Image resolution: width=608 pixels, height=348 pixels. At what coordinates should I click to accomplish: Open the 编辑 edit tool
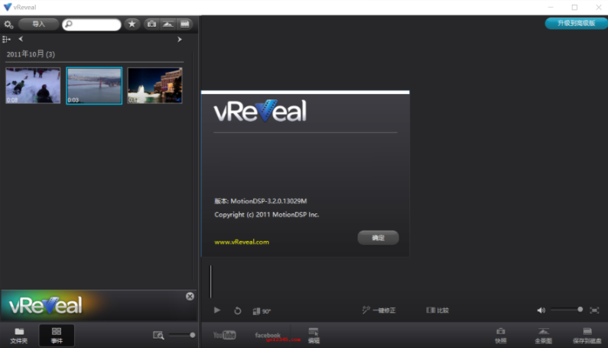pyautogui.click(x=314, y=336)
